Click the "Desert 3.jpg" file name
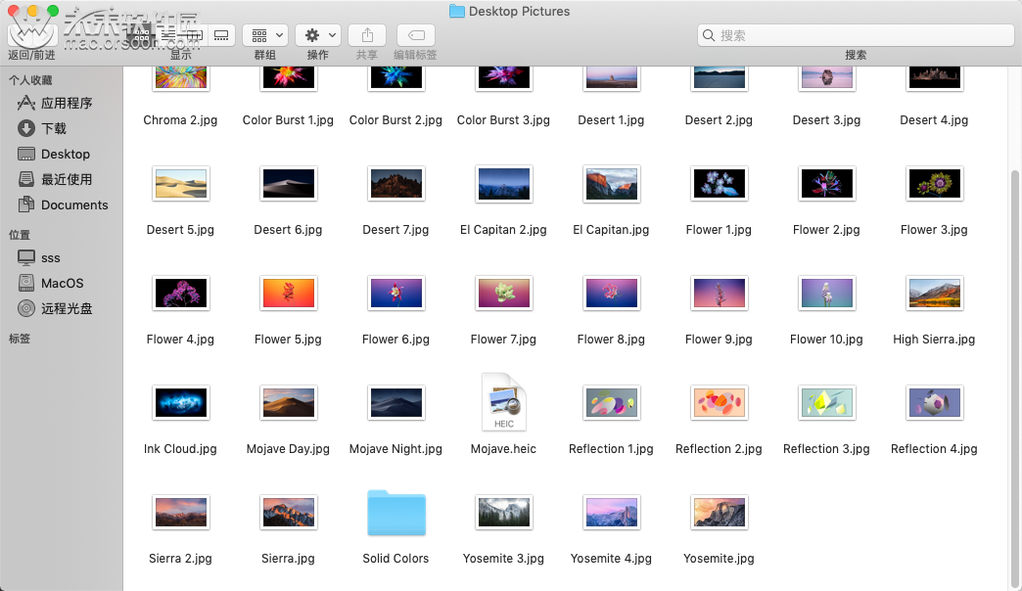The image size is (1022, 591). point(826,120)
